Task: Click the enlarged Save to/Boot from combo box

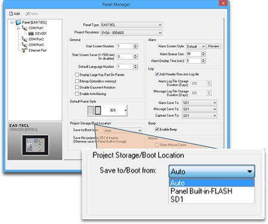Action: [x=212, y=171]
